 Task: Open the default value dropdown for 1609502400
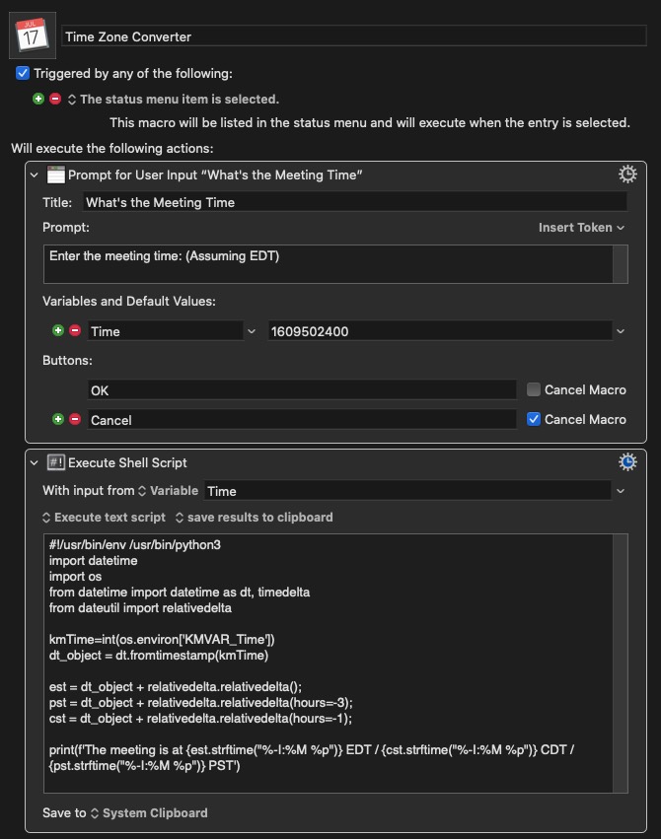[621, 331]
